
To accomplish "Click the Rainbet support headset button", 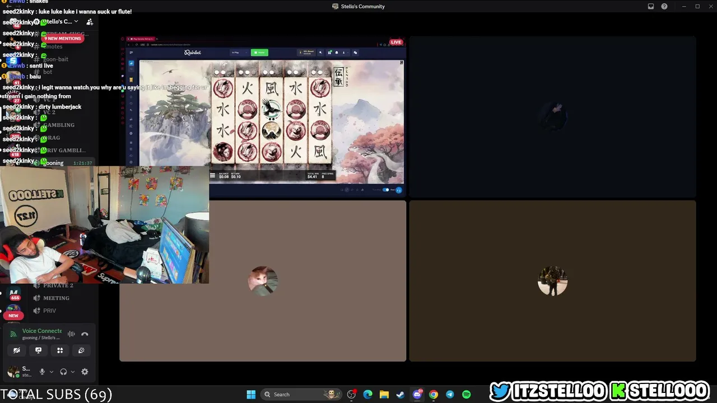I will (x=399, y=190).
